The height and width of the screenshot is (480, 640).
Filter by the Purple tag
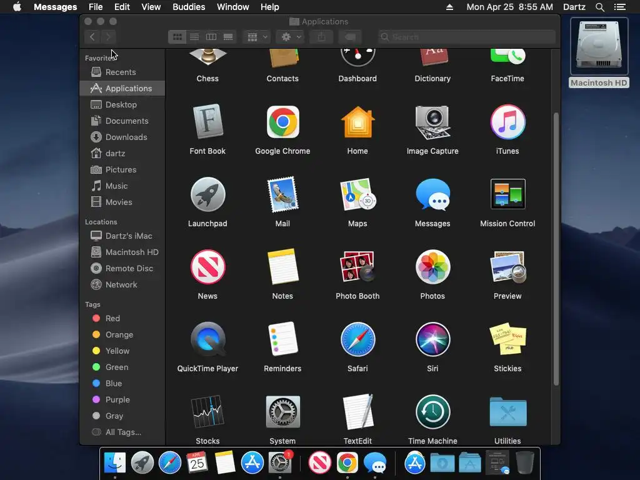(122, 399)
